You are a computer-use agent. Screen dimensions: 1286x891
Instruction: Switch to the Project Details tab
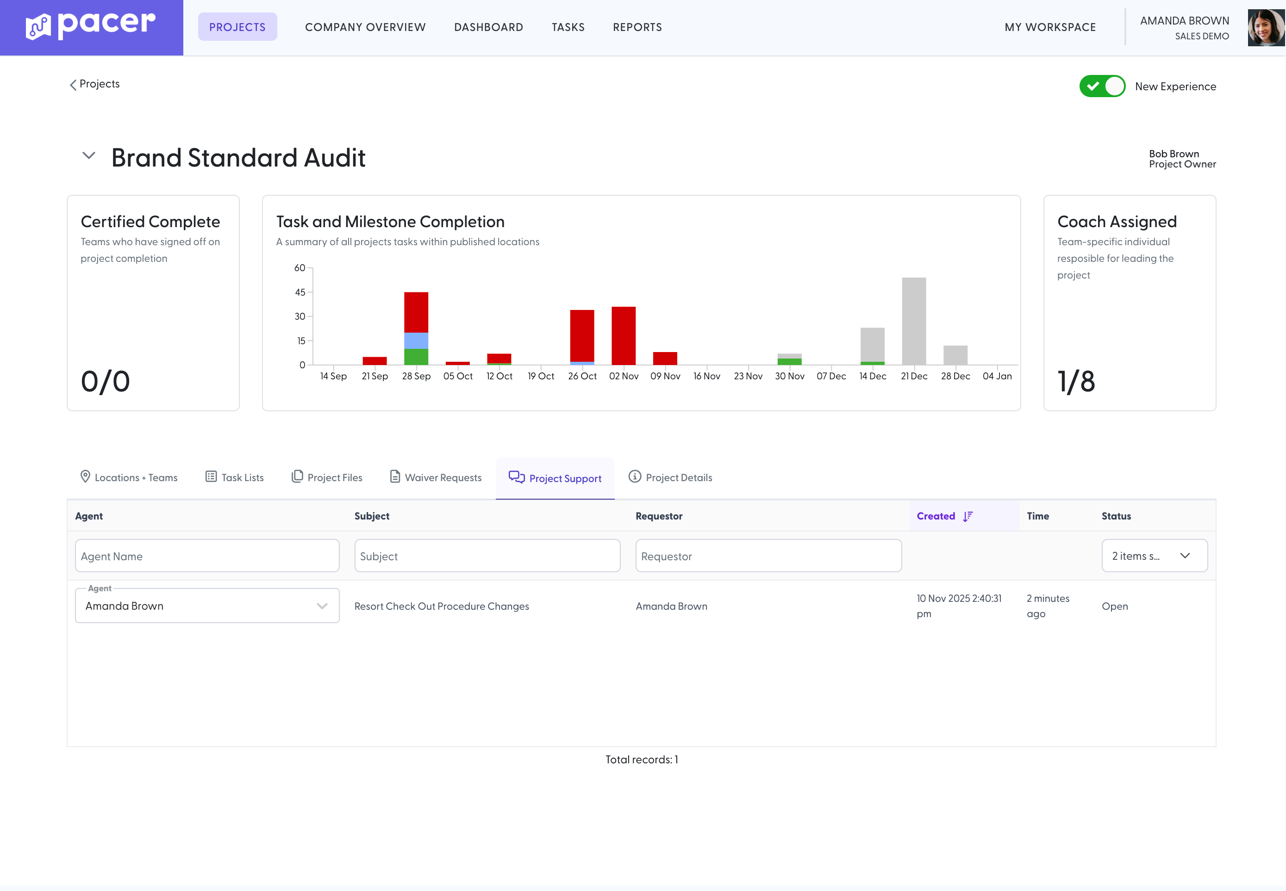pos(671,477)
